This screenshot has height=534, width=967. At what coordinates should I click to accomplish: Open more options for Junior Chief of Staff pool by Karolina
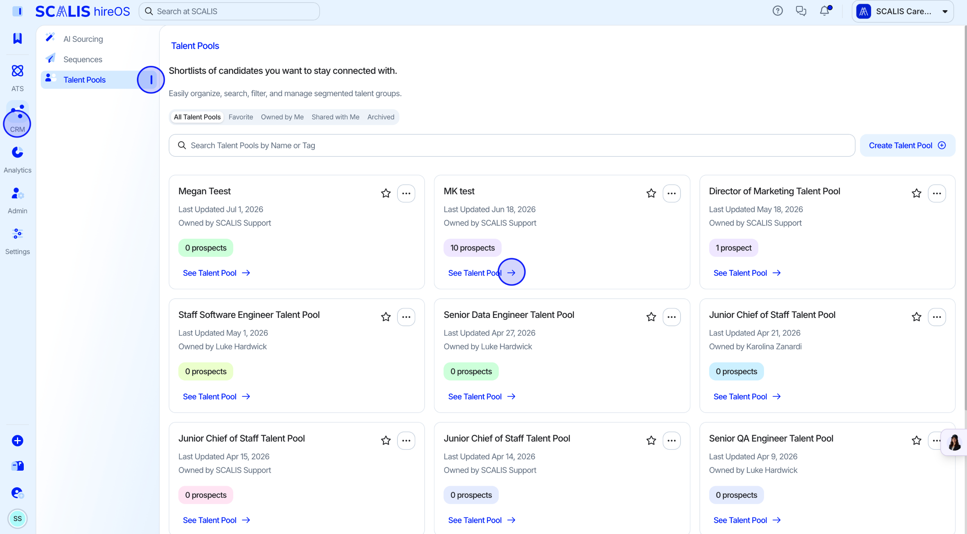pyautogui.click(x=937, y=317)
